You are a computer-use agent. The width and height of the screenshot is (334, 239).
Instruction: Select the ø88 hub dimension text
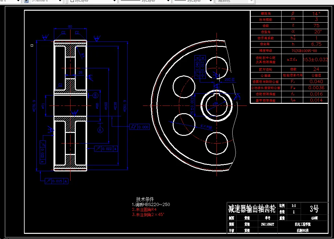pos(97,106)
